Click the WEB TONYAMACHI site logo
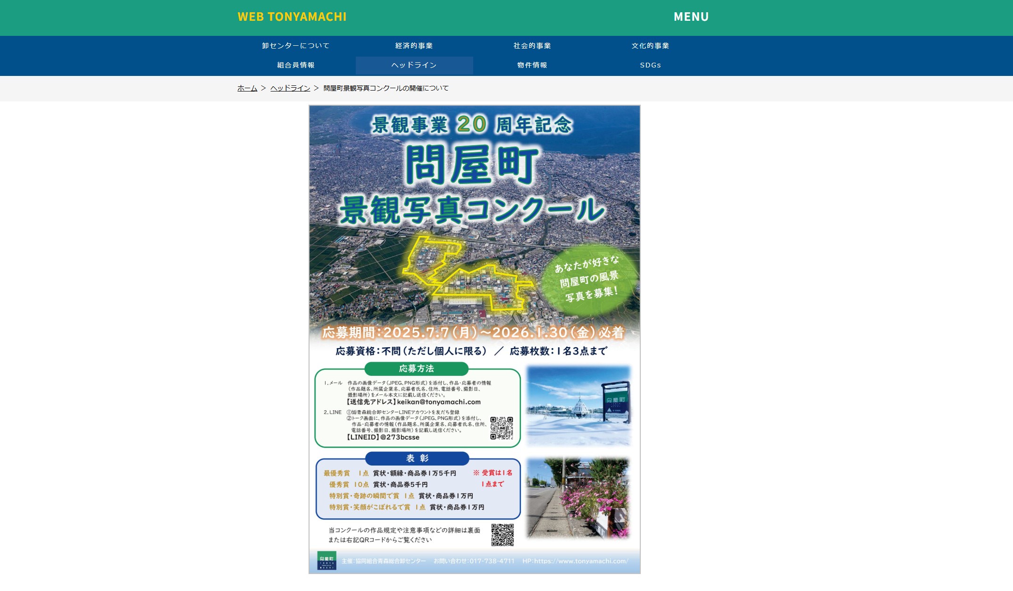Image resolution: width=1013 pixels, height=591 pixels. pos(292,17)
